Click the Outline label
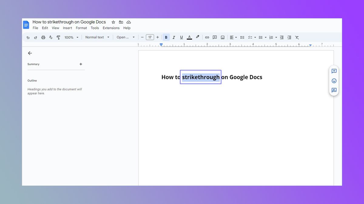Screen dimensions: 364x204 32,81
